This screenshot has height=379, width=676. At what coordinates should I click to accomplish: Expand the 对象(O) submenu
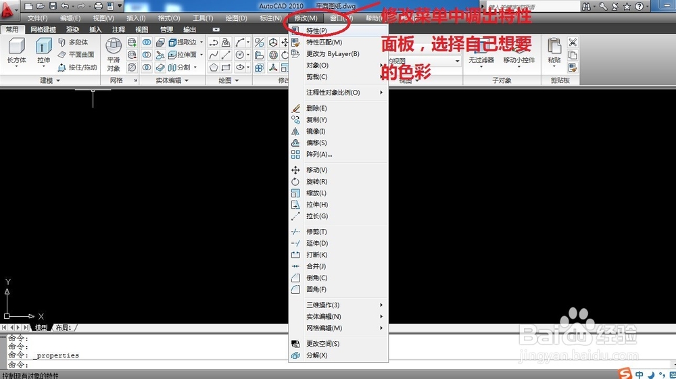coord(339,66)
